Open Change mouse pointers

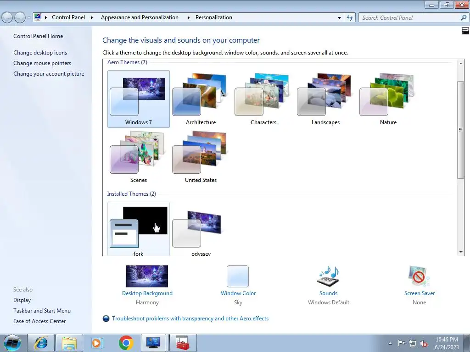42,63
